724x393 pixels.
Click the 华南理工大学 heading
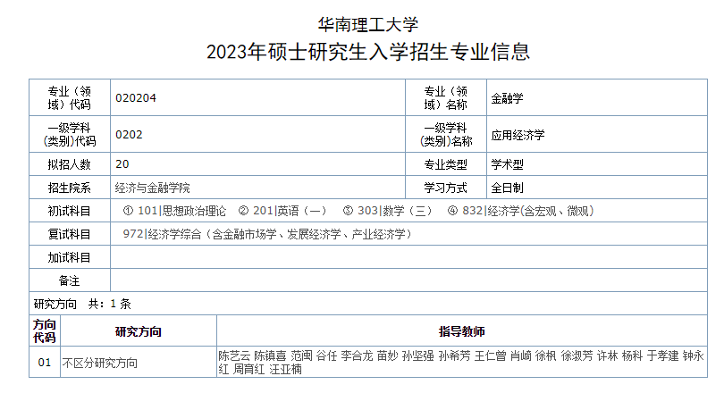coord(367,24)
